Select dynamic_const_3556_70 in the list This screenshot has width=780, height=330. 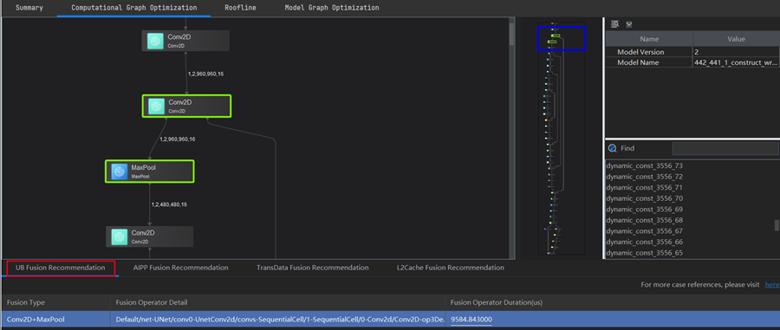(x=644, y=198)
